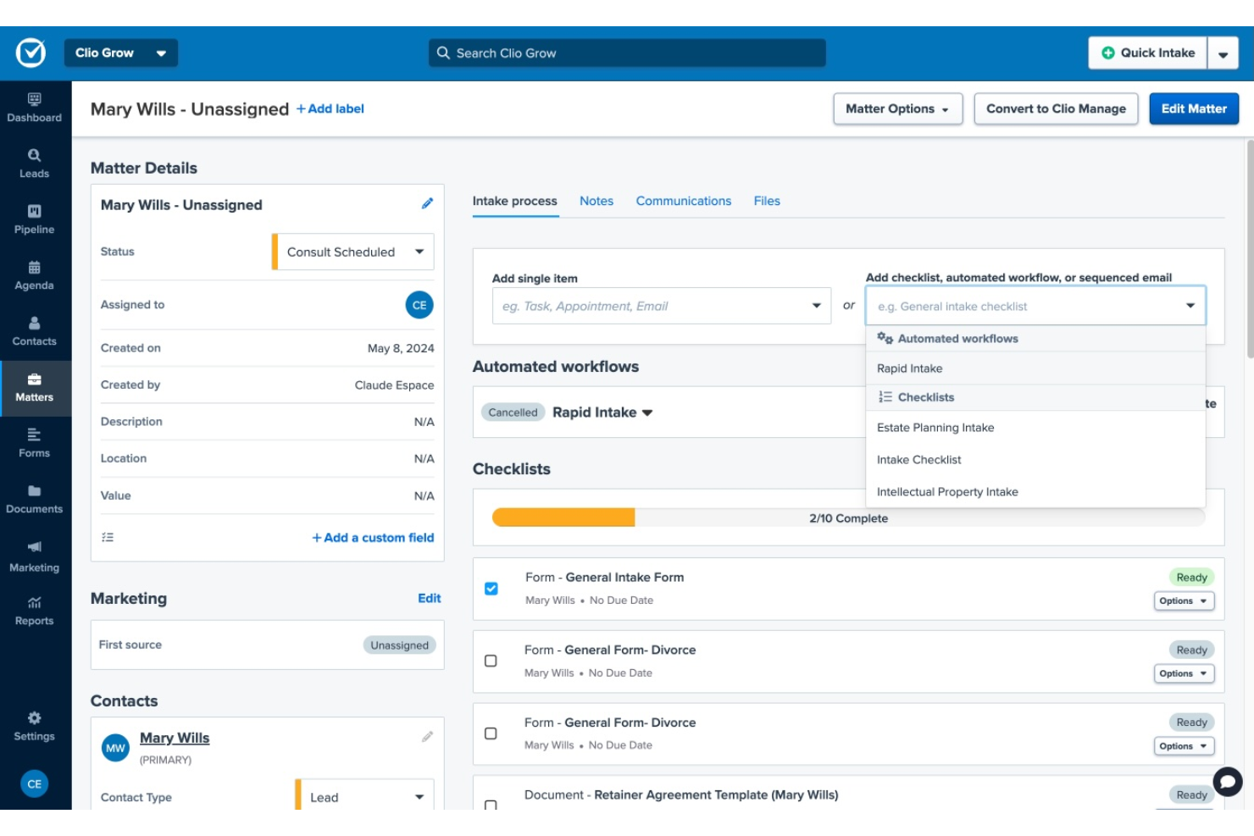This screenshot has height=836, width=1254.
Task: Uncheck the General Intake Form checklist item
Action: [490, 589]
